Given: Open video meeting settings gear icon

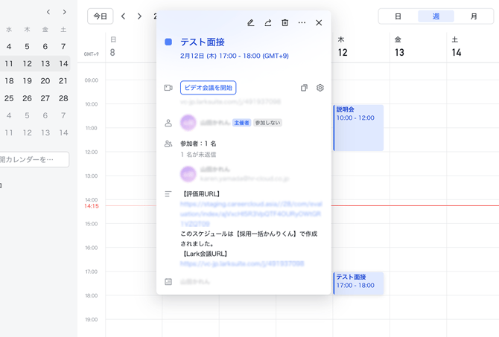Looking at the screenshot, I should 320,88.
